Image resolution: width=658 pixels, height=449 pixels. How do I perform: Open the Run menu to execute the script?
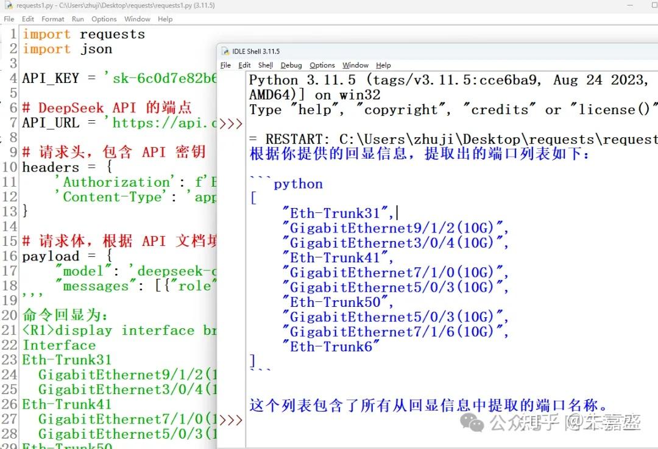pos(77,19)
